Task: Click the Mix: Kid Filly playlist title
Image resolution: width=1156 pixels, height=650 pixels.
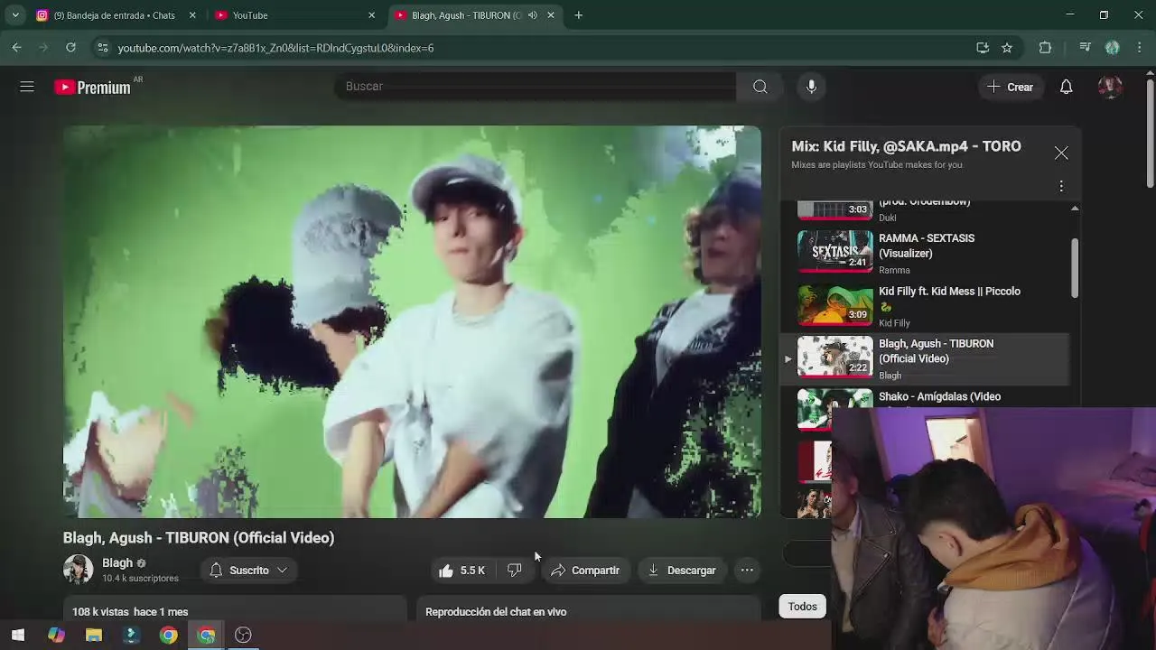Action: [x=906, y=146]
